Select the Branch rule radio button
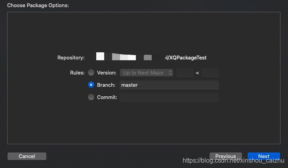Viewport: 288px width, 168px height. [91, 85]
